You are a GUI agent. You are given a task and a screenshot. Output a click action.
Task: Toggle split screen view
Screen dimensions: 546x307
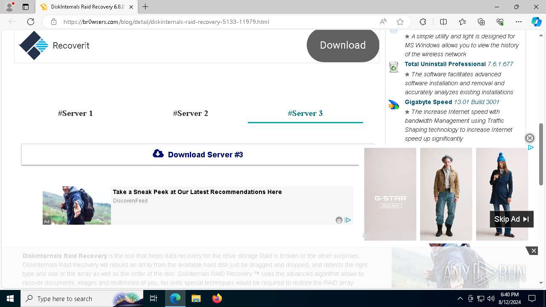(443, 22)
